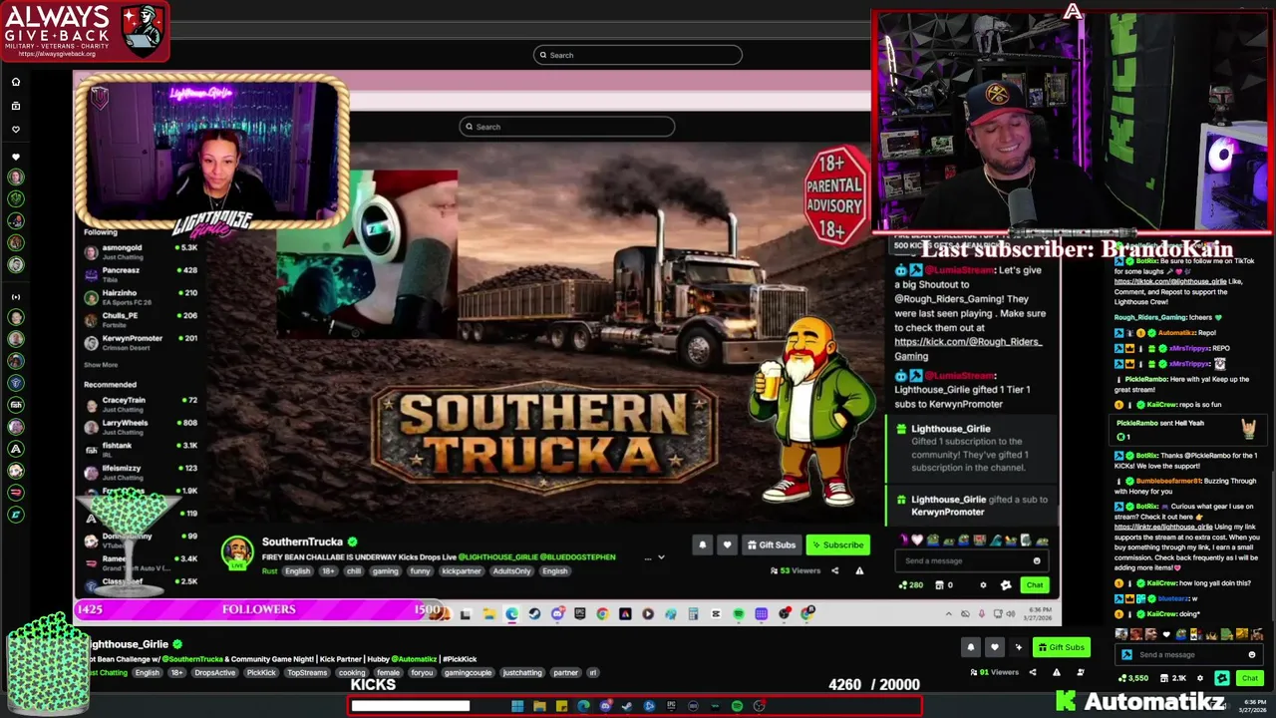The height and width of the screenshot is (718, 1276).
Task: Click Windows Start button in bottom taskbar
Action: pos(517,706)
